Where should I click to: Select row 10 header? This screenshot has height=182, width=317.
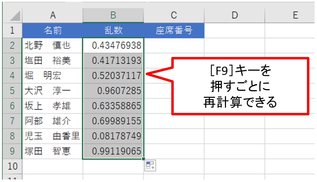(x=12, y=166)
